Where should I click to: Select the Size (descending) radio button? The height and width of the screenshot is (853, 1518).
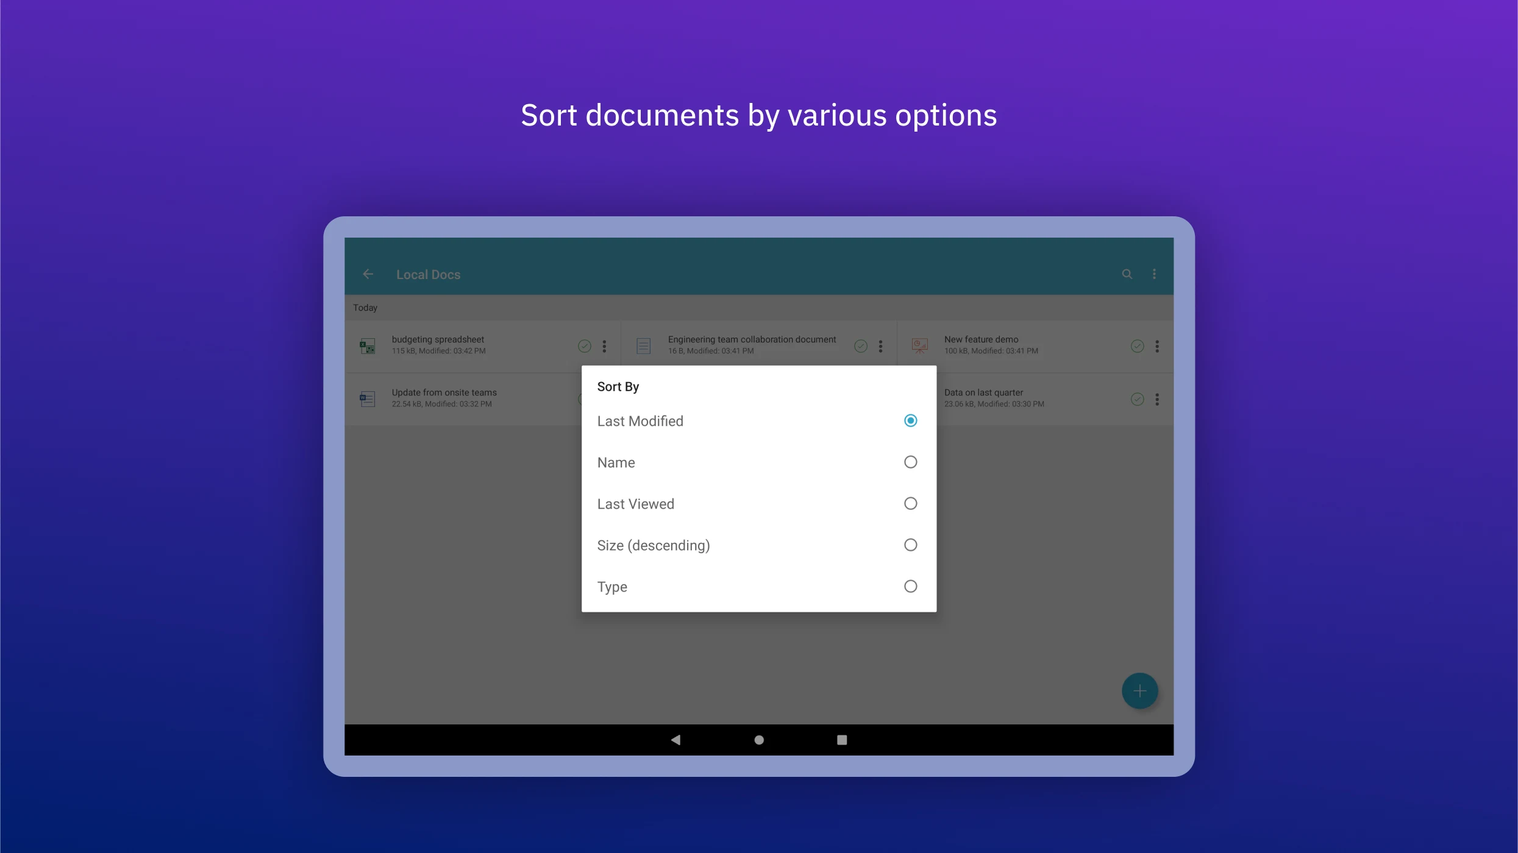(910, 545)
